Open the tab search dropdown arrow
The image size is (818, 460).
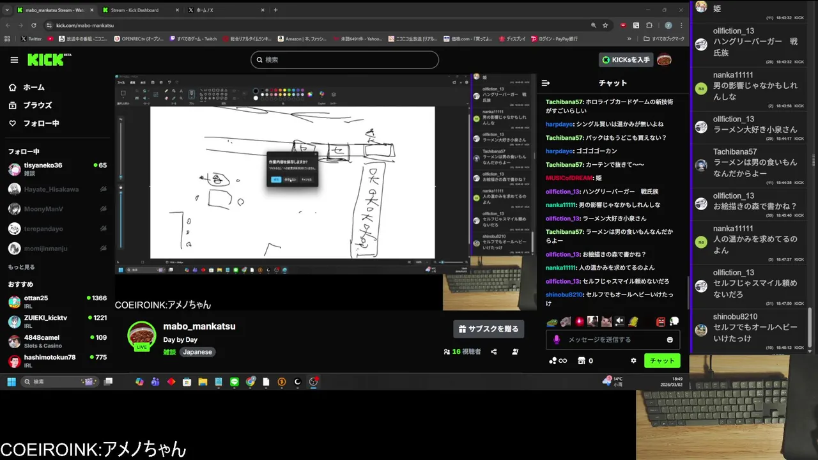7,10
